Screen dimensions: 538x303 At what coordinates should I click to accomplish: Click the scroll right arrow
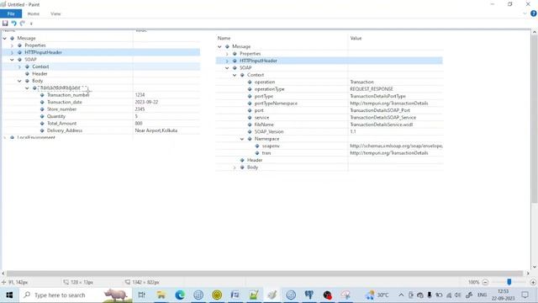click(x=528, y=274)
